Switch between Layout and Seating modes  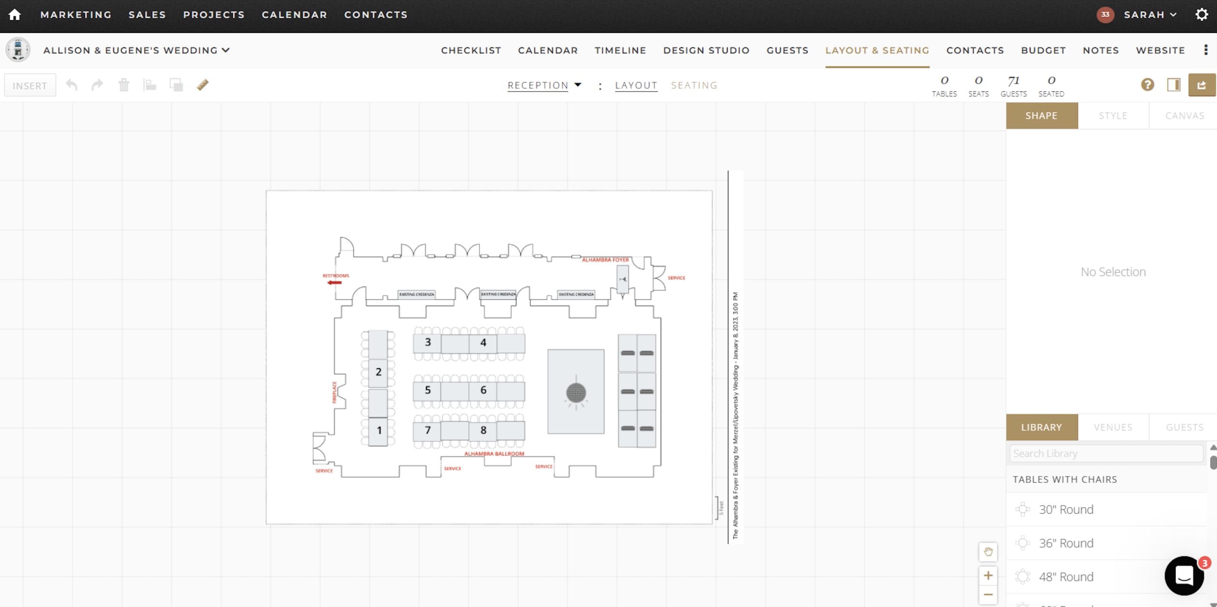click(x=694, y=85)
